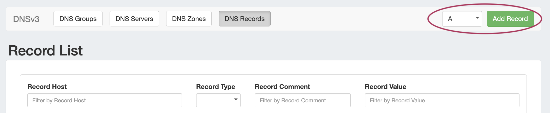550x113 pixels.
Task: Expand the Record Type filter dropdown
Action: [218, 100]
